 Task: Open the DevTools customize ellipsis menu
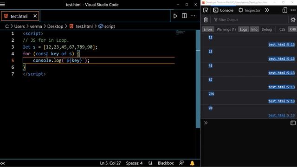click(293, 10)
